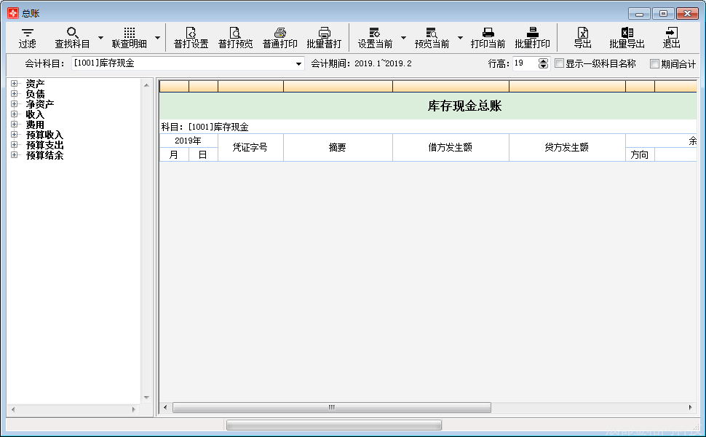Open dropdown arrow beside 设置当前
Screen dimensions: 706x437
tap(404, 37)
